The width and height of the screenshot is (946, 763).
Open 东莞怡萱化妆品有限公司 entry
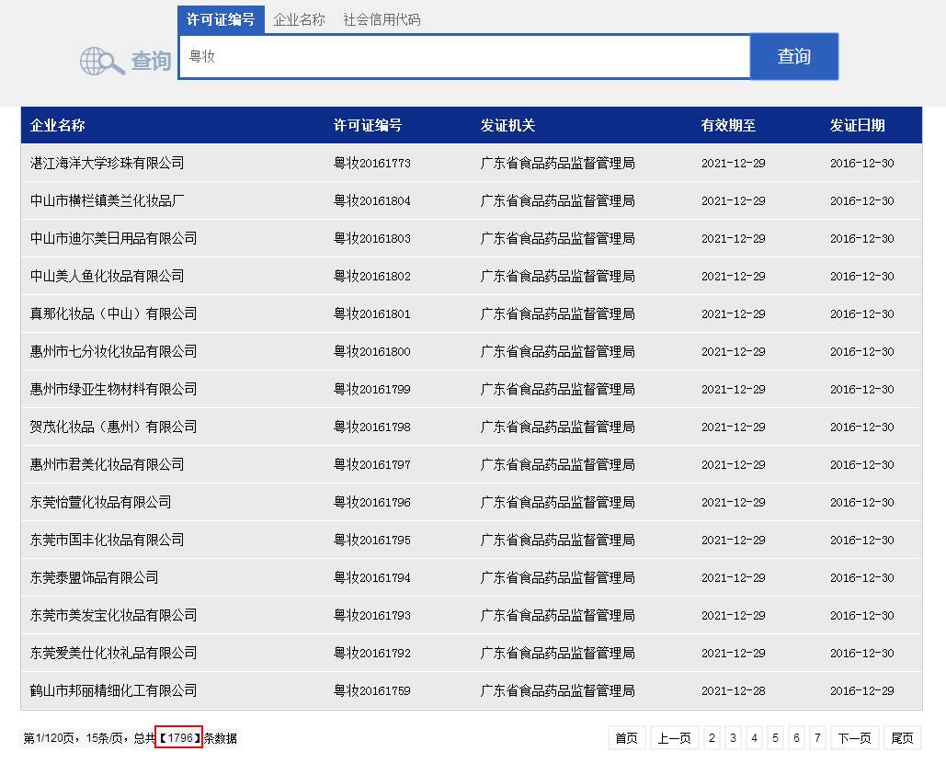tap(101, 503)
